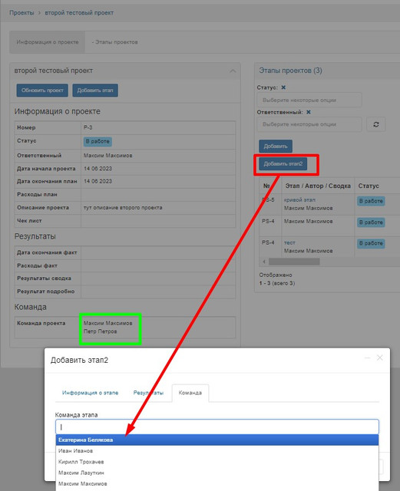Minimize the Добавить этап2 dialog
This screenshot has height=491, width=400.
[368, 358]
